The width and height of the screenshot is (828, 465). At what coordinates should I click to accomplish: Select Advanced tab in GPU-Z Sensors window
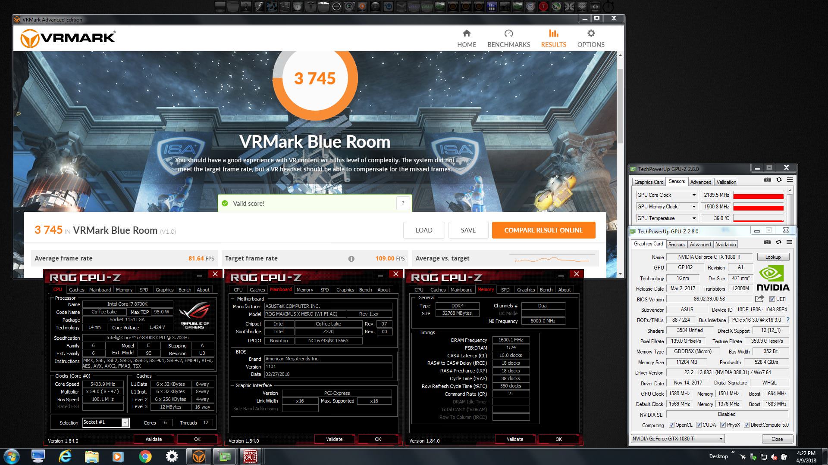click(x=700, y=182)
